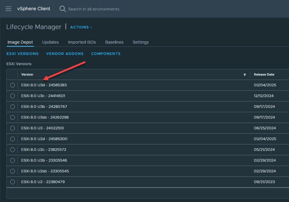Select radio for ESXi 8.0 U2b - 23305546
Screen dimensions: 289x202
[12, 160]
